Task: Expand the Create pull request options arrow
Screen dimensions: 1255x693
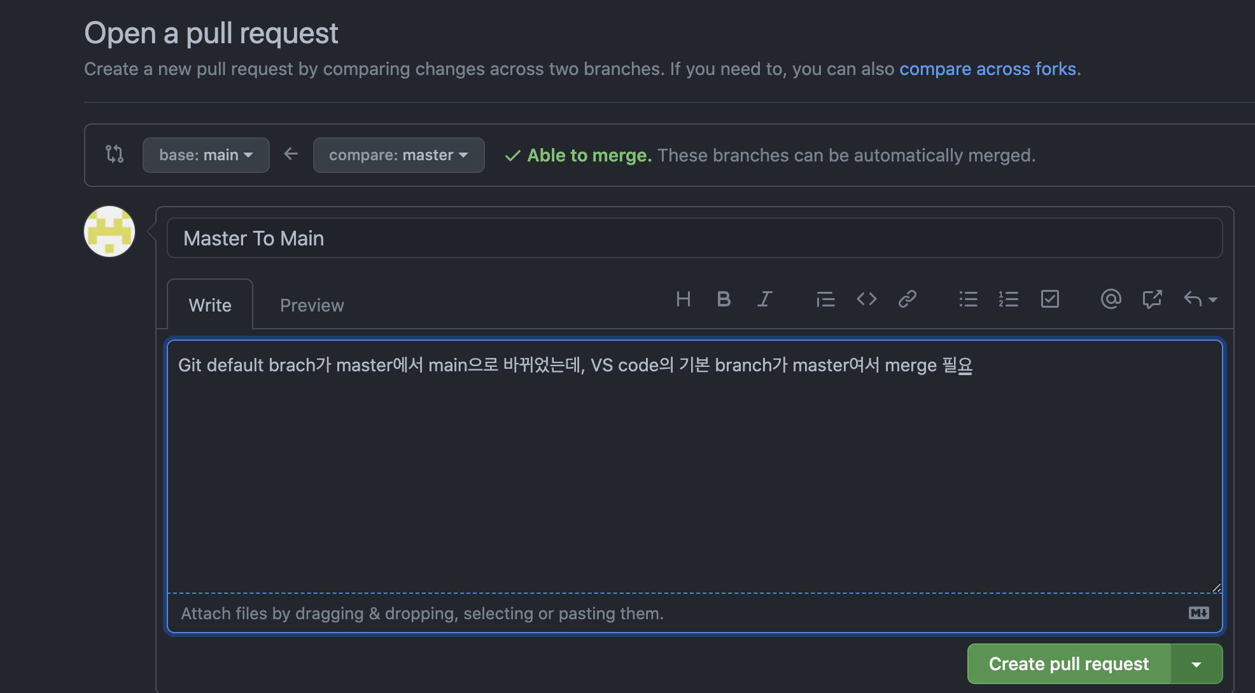Action: click(x=1196, y=664)
